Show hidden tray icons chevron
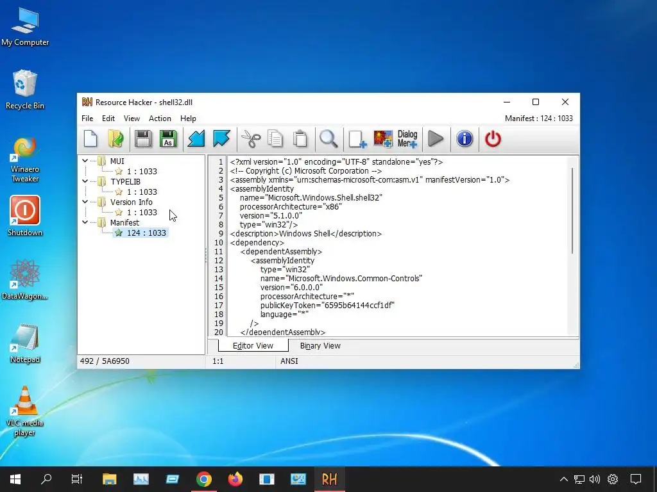The width and height of the screenshot is (657, 492). pyautogui.click(x=564, y=479)
